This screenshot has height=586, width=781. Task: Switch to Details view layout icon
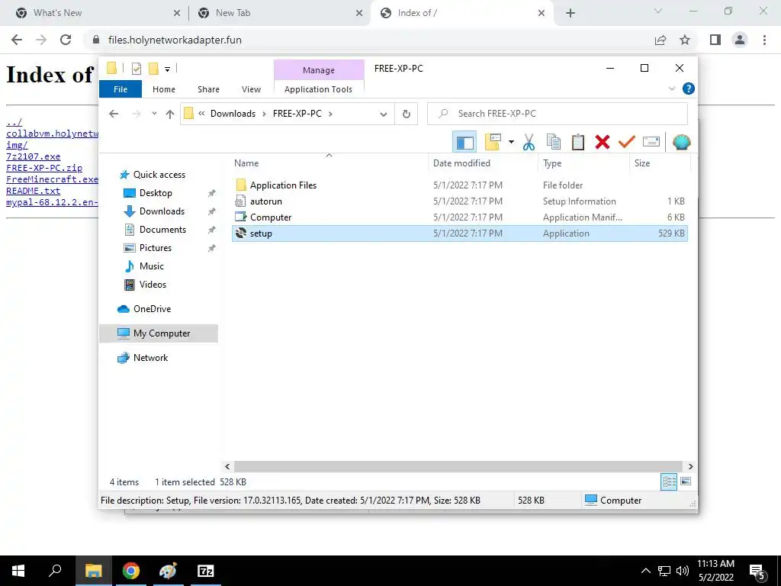click(669, 482)
